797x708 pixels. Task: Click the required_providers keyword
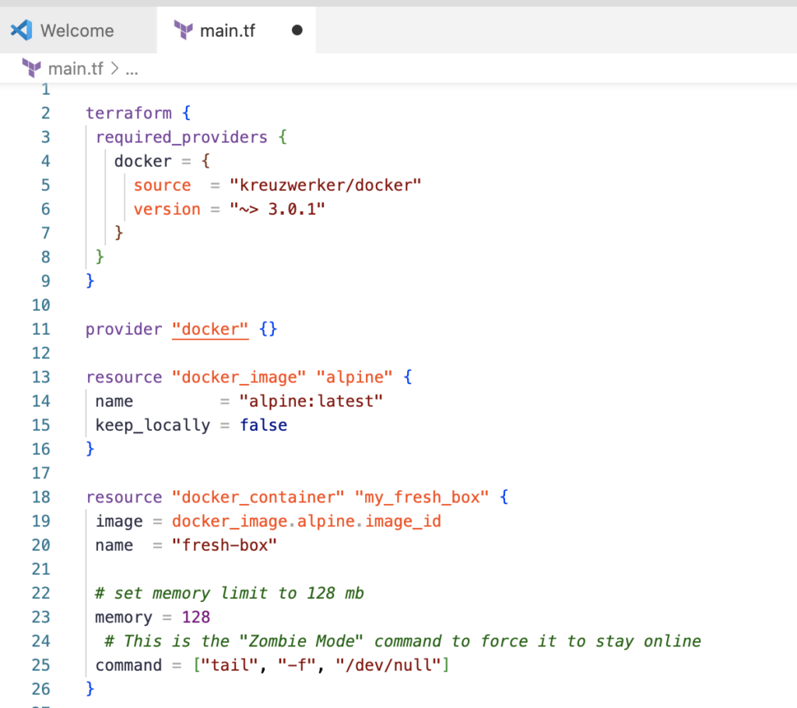click(181, 137)
